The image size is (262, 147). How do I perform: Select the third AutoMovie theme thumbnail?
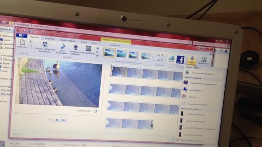click(x=133, y=55)
